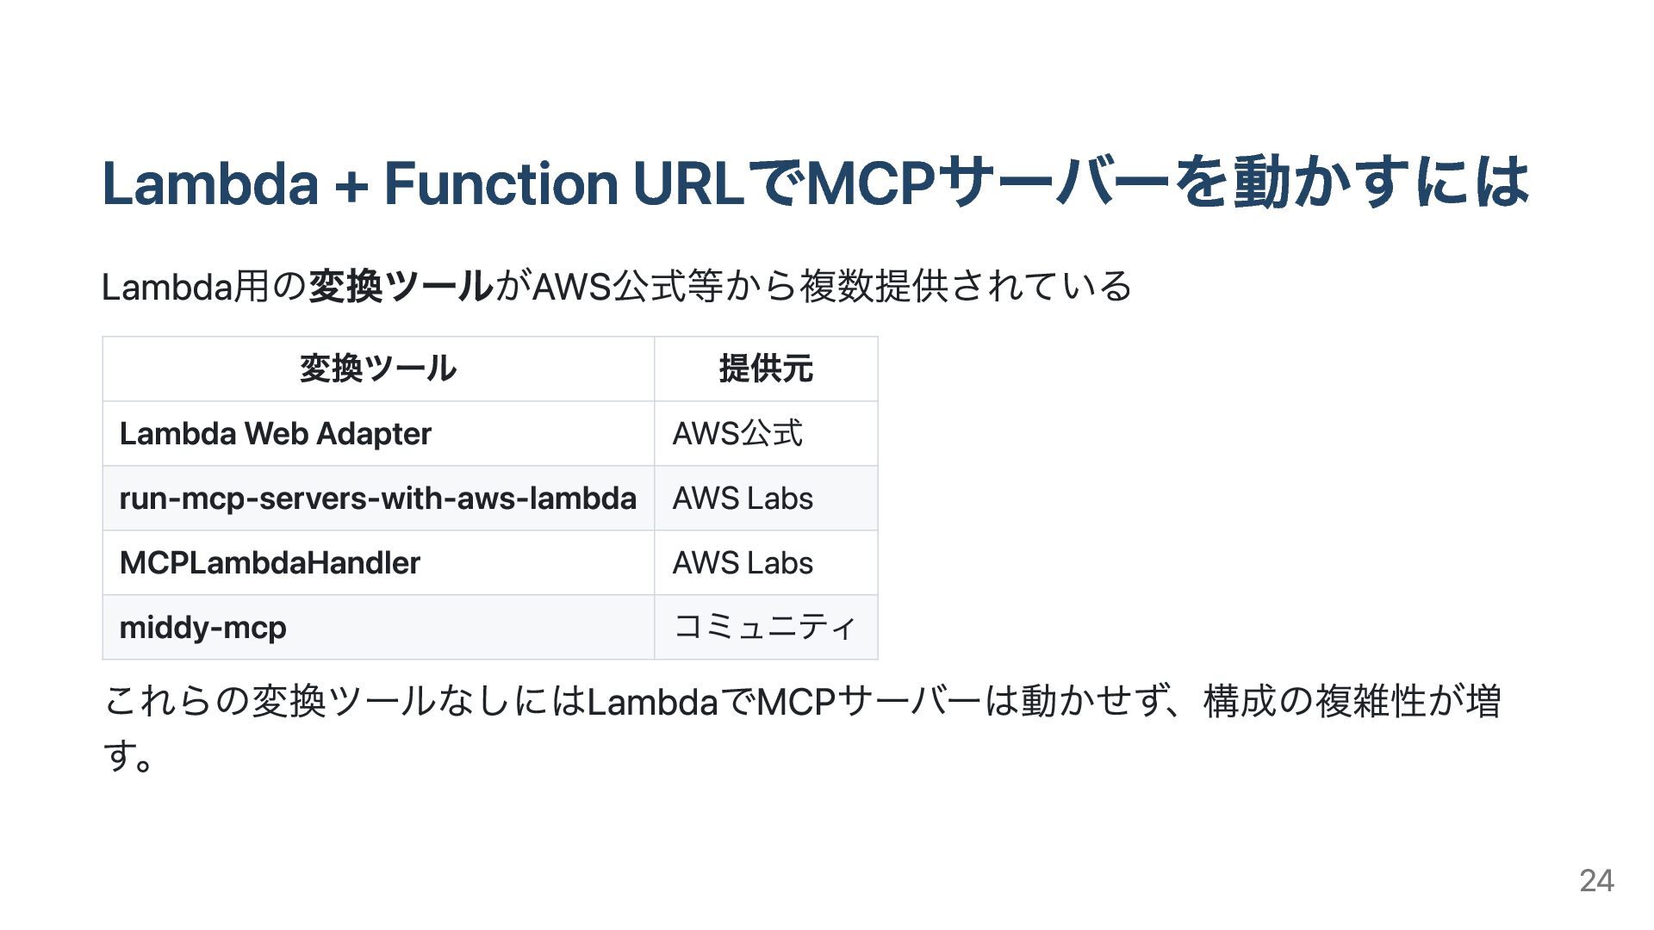
Task: Click the MCPLambdaHandler table entry
Action: coord(270,562)
